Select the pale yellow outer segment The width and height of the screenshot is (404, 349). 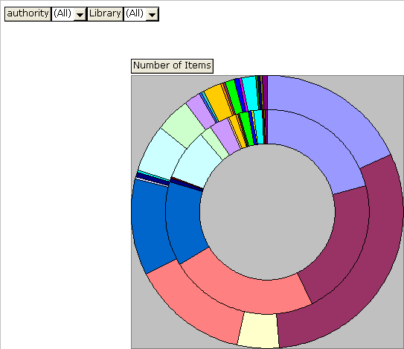tap(258, 330)
